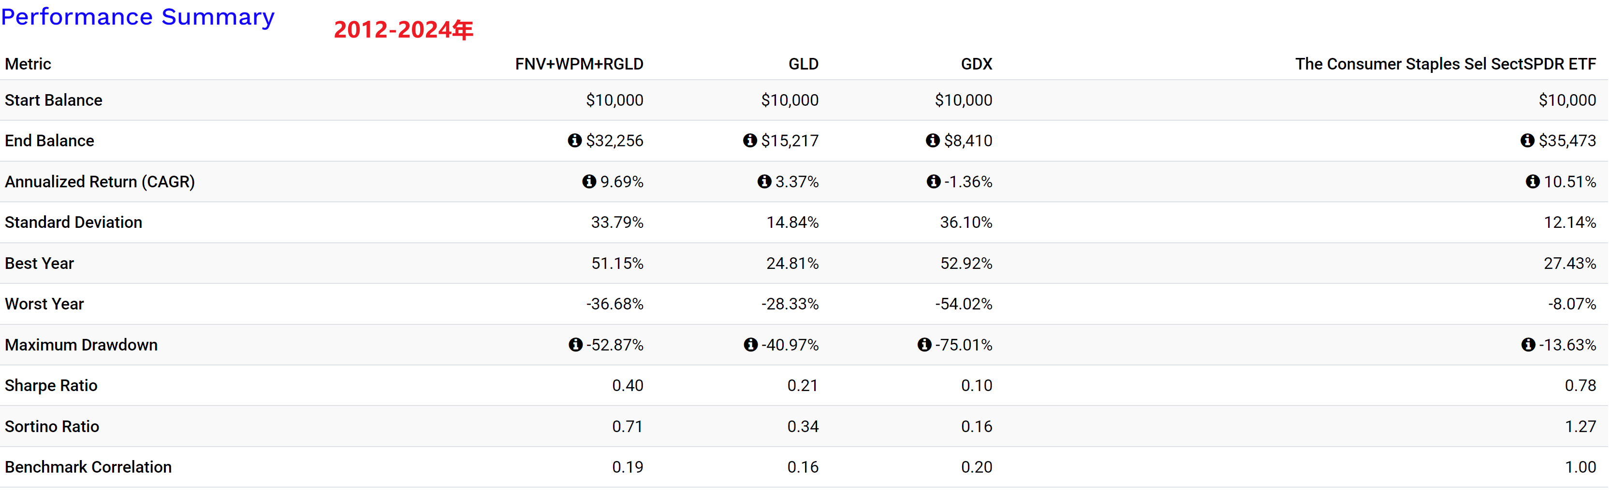Click info icon next to FNV+WPM+RGLD End Balance

point(574,140)
